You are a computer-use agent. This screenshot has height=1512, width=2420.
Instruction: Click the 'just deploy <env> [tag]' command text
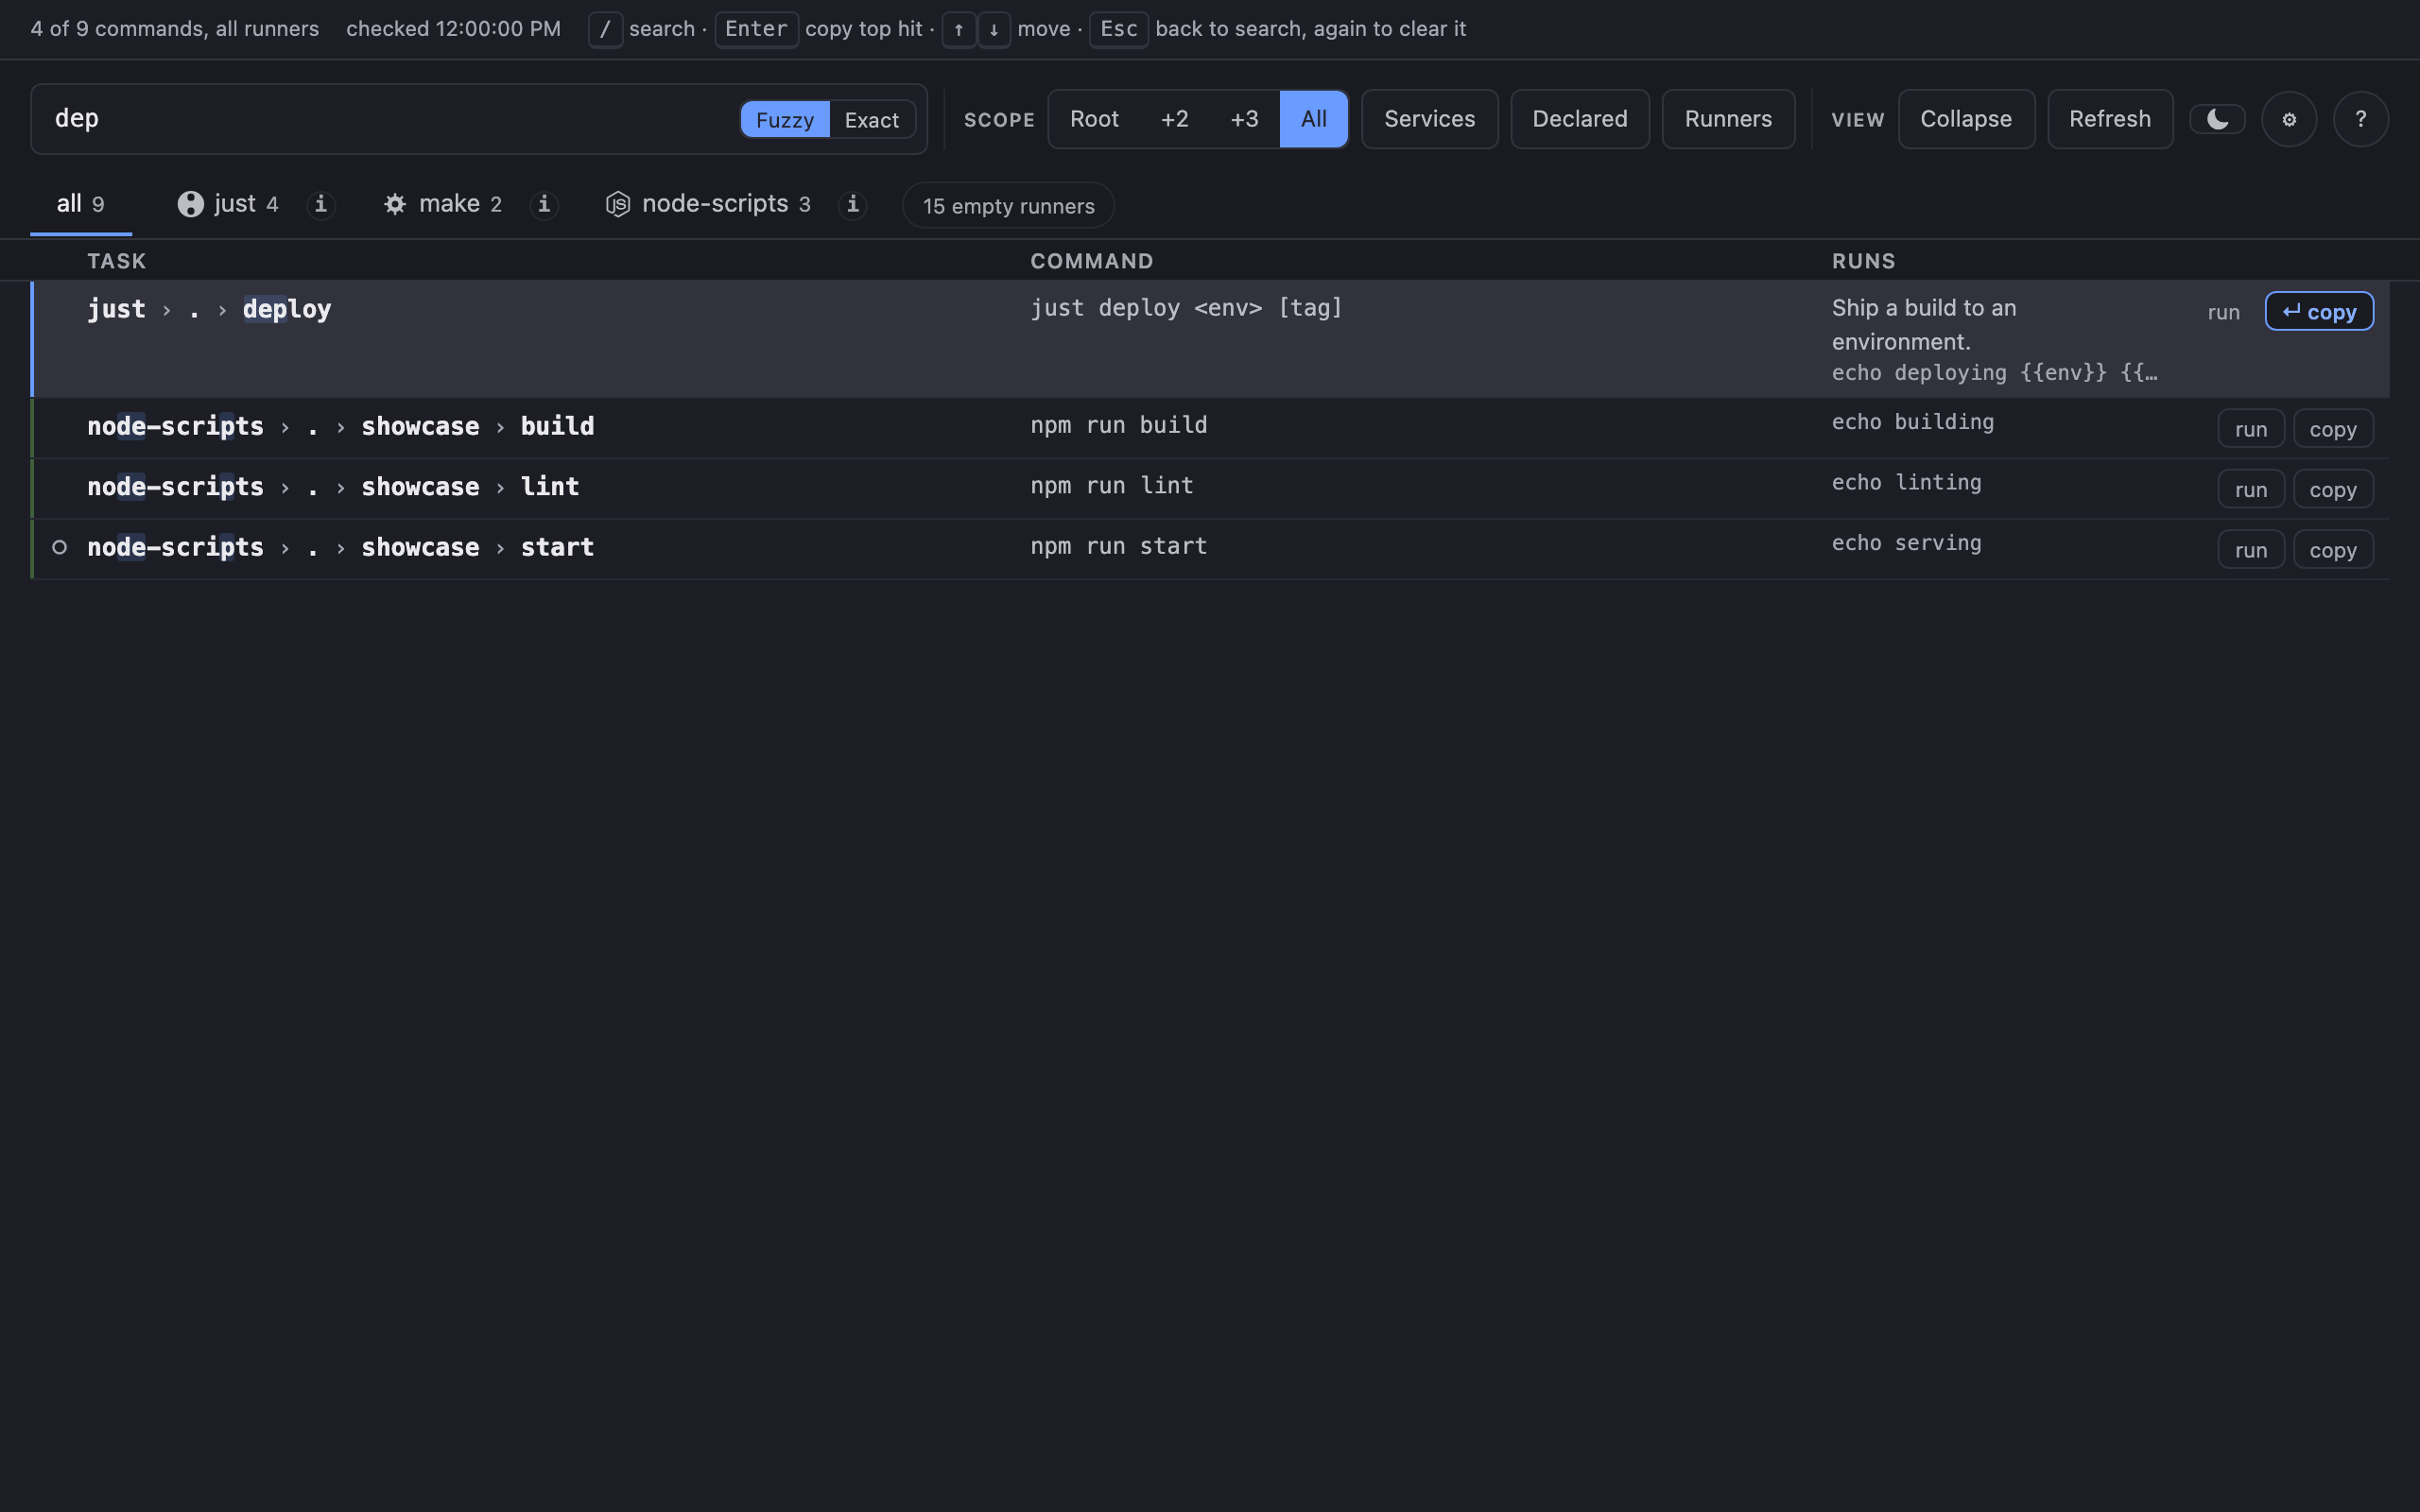1186,308
